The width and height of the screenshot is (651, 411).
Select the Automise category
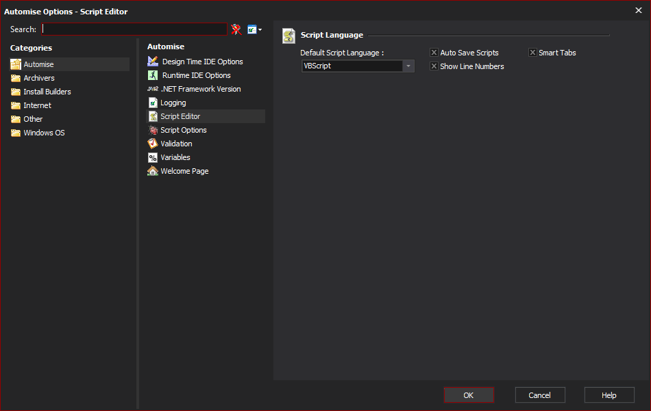point(69,64)
